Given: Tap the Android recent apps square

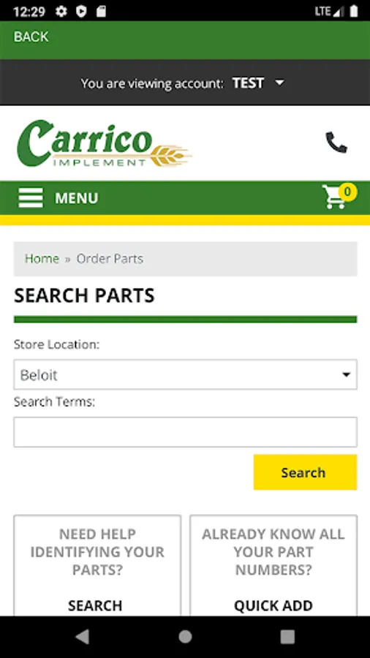Looking at the screenshot, I should click(287, 637).
